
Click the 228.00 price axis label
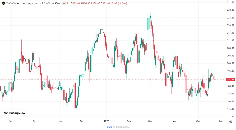230,10
